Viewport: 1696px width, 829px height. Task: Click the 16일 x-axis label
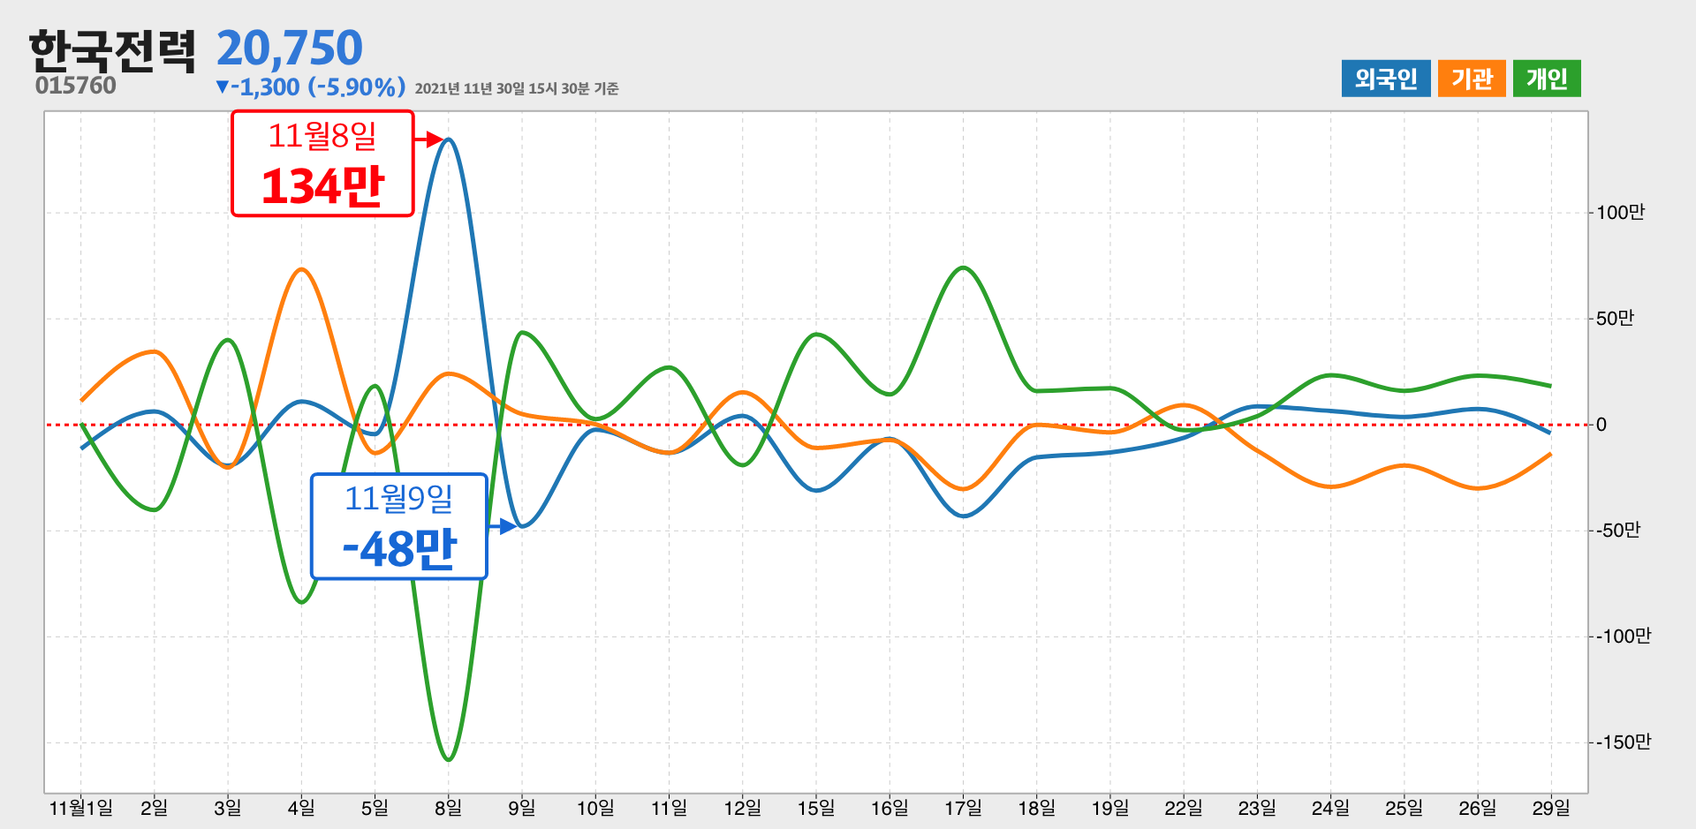pyautogui.click(x=890, y=808)
